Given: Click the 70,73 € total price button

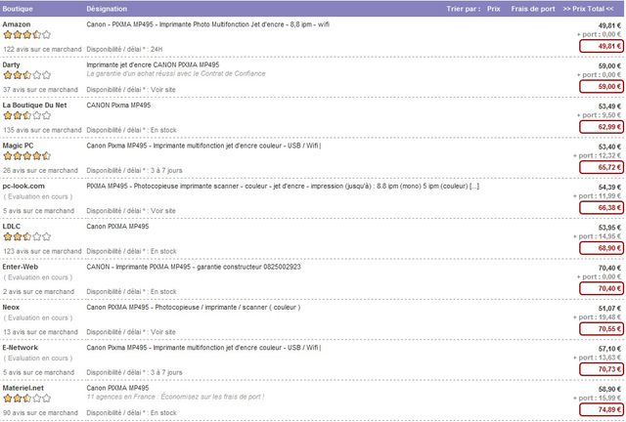Looking at the screenshot, I should click(602, 369).
